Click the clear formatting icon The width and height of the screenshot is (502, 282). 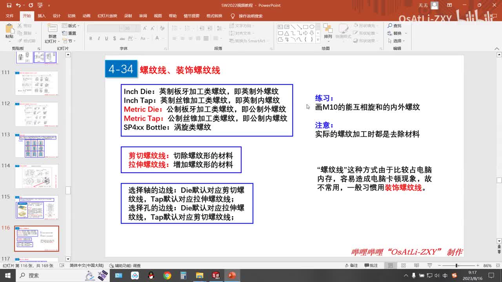coord(162,29)
